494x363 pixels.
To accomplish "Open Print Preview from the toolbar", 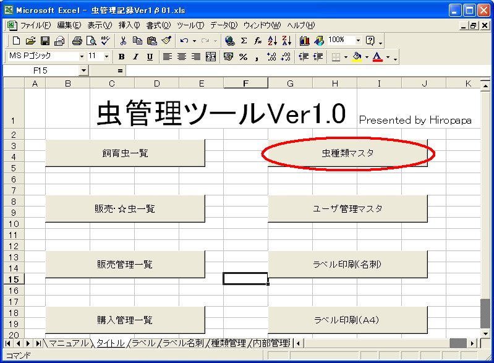I will point(91,41).
